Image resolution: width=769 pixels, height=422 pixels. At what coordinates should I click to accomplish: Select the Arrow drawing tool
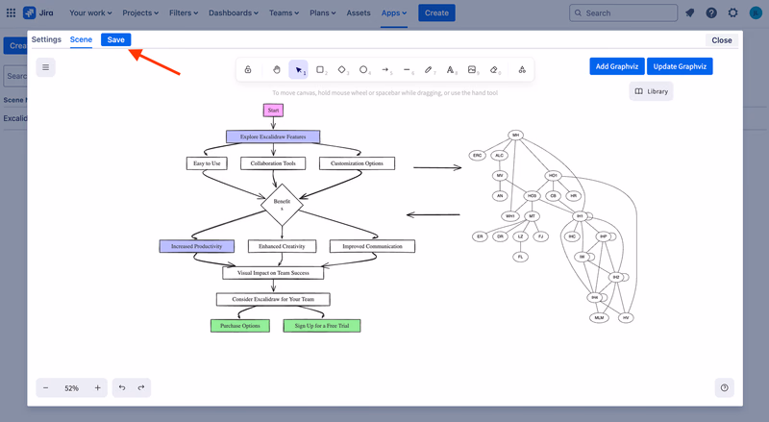[x=385, y=69]
